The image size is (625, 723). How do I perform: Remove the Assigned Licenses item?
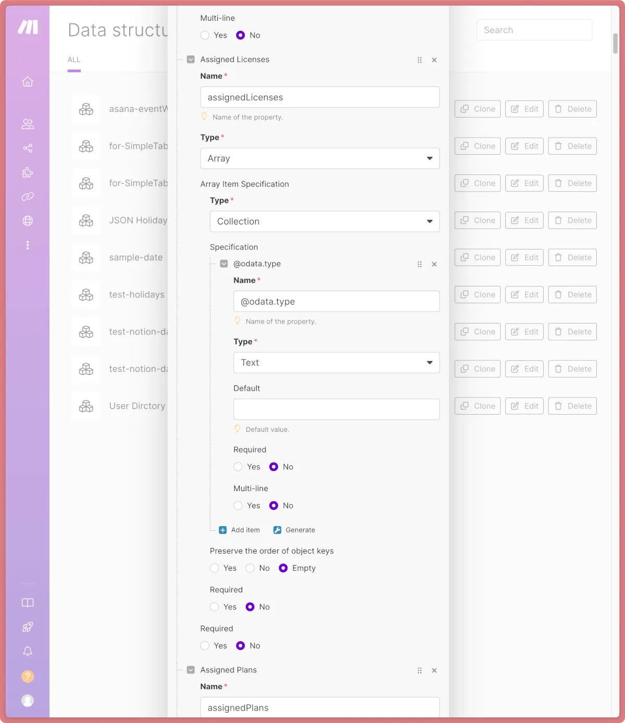point(434,60)
